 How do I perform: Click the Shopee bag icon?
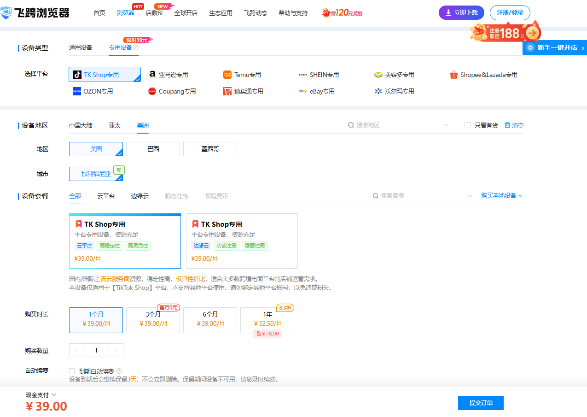pyautogui.click(x=454, y=75)
